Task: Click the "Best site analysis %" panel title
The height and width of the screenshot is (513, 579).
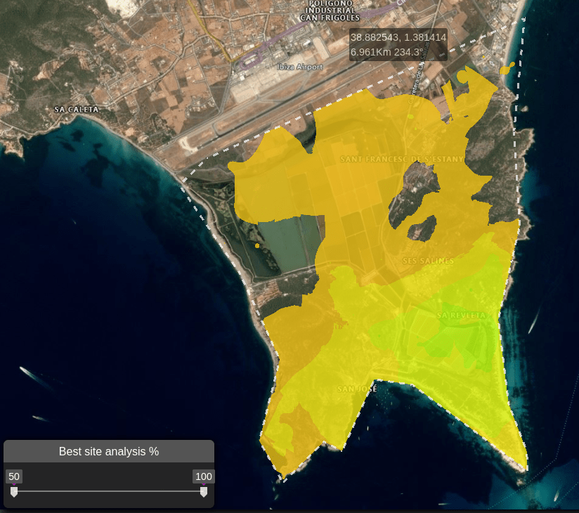Action: (109, 452)
